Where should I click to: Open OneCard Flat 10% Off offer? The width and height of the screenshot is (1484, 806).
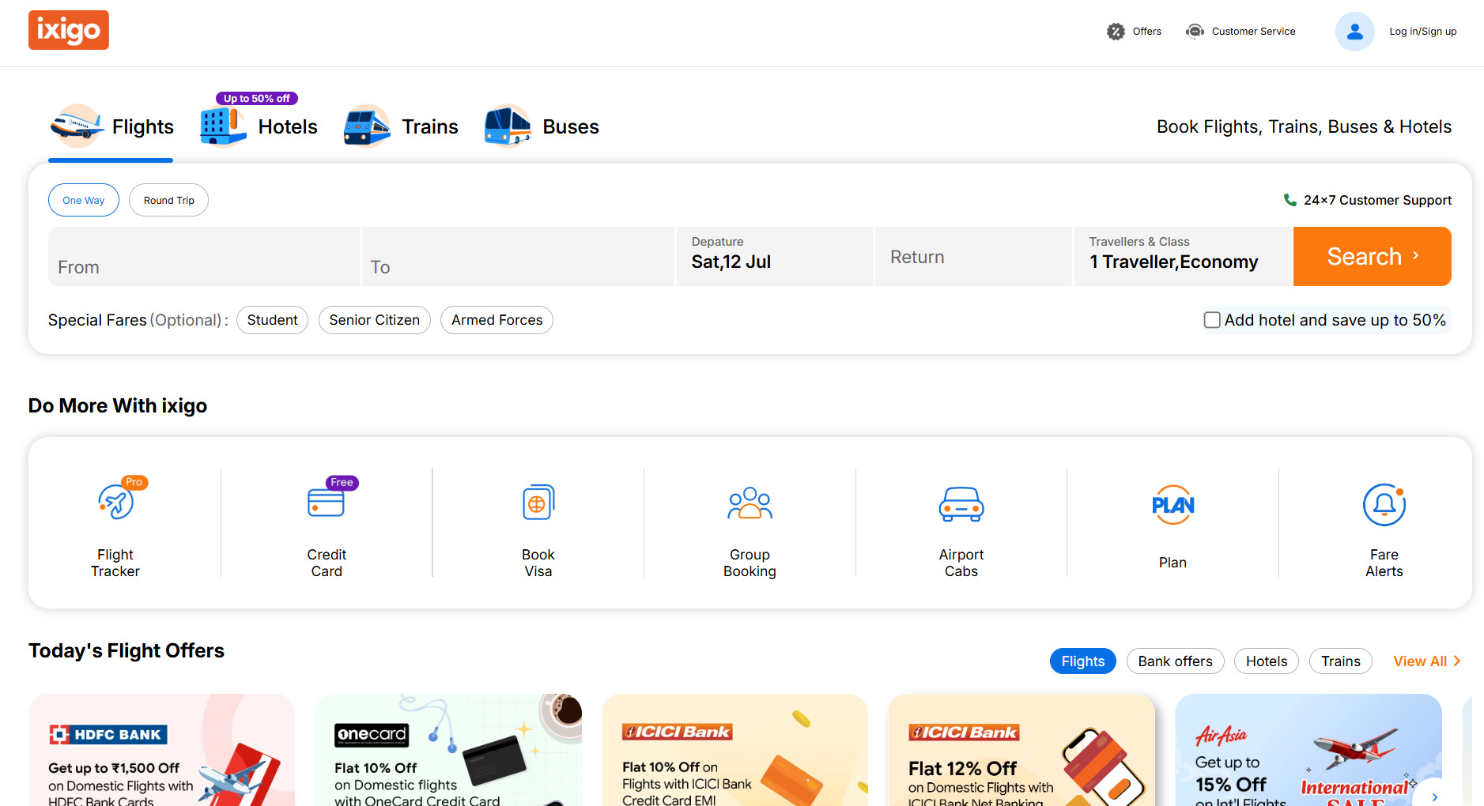[448, 750]
